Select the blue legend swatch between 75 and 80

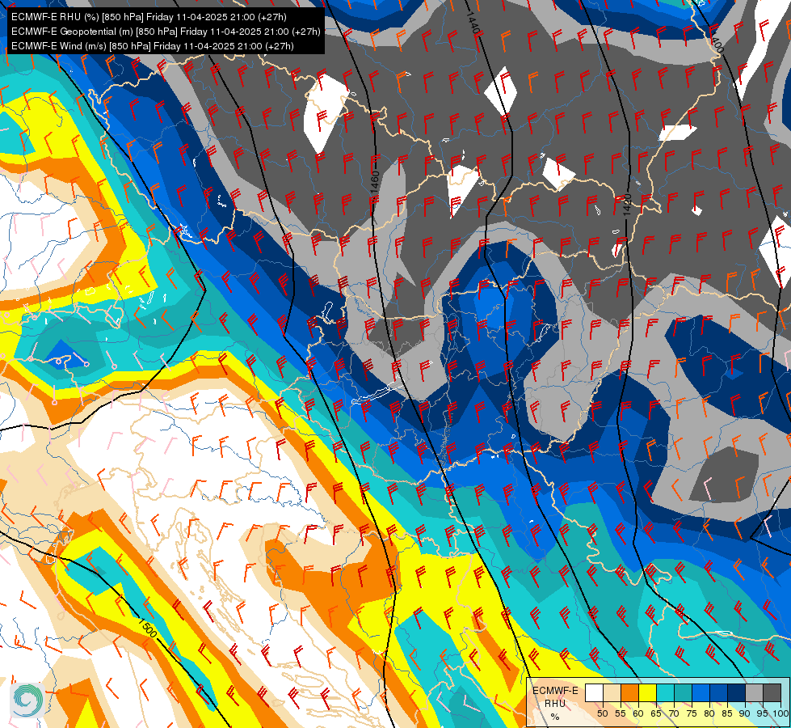click(x=701, y=692)
